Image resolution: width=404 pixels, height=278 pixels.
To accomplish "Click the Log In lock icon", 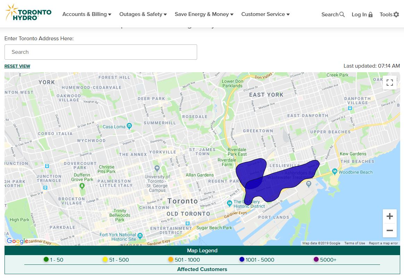I will (370, 15).
